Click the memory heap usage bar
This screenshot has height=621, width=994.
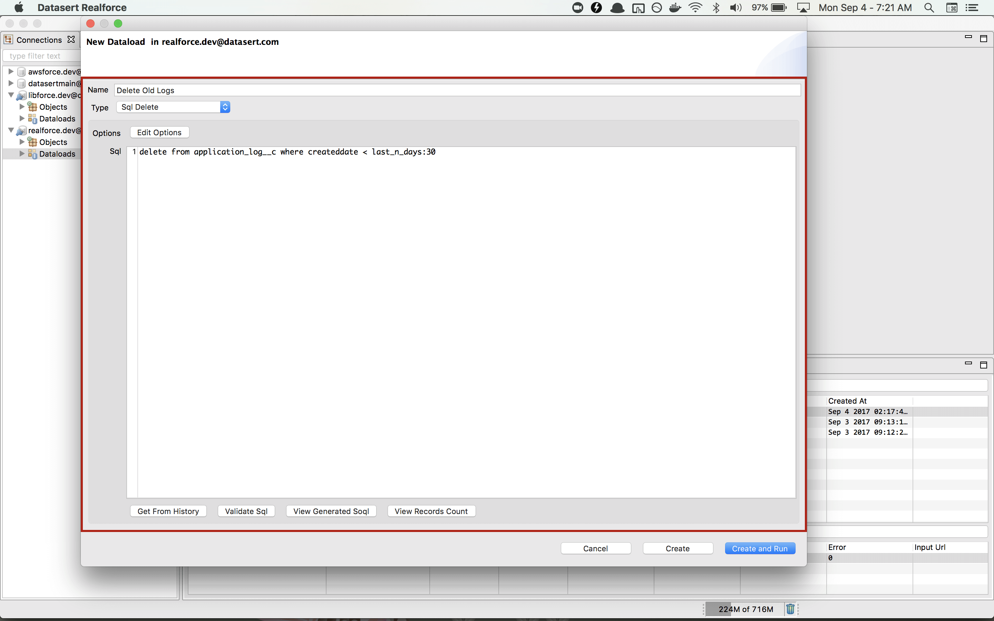tap(745, 609)
